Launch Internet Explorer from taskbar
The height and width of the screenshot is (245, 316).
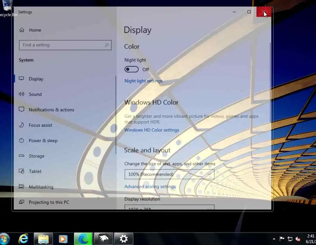(x=23, y=239)
